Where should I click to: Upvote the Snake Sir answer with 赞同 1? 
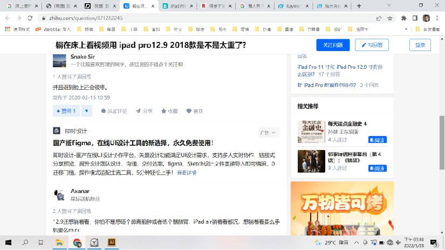click(x=66, y=111)
